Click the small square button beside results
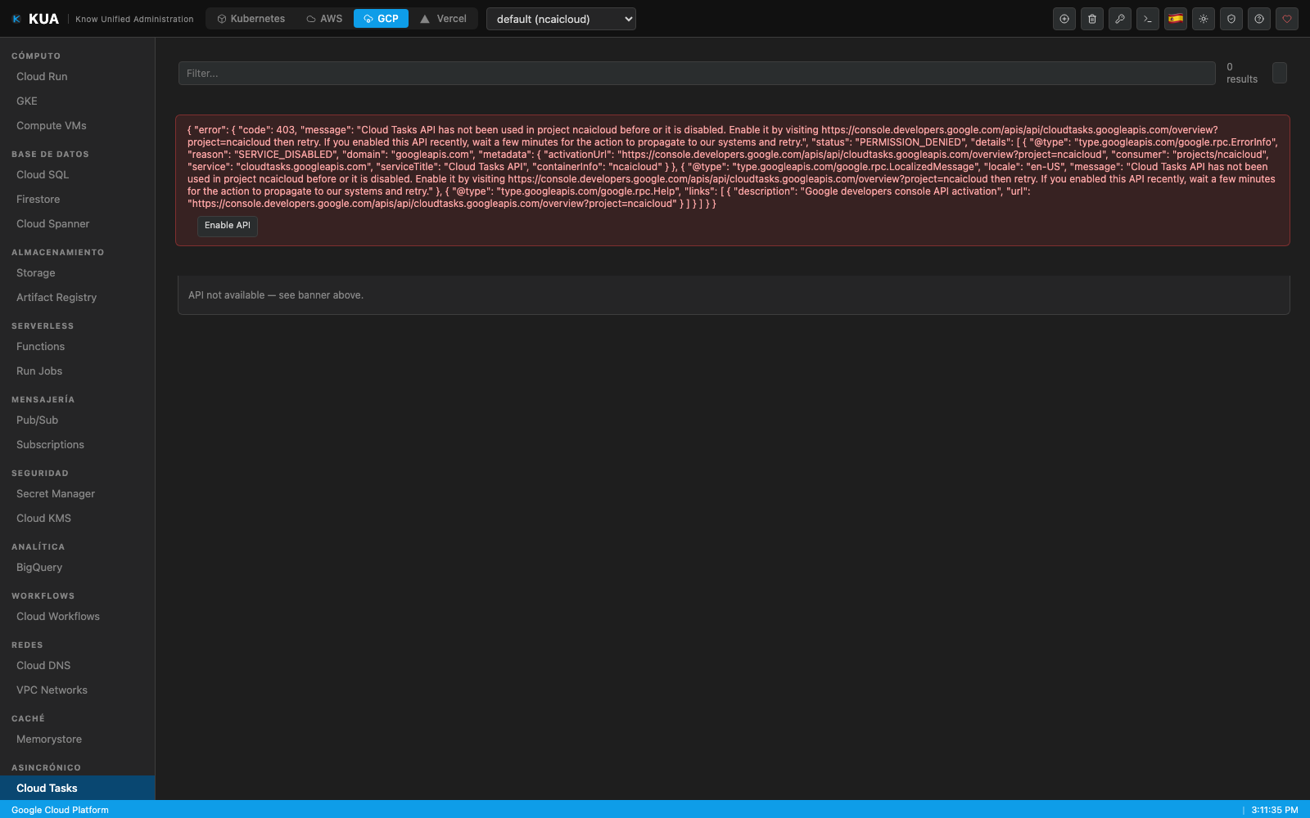This screenshot has width=1310, height=818. [1280, 73]
